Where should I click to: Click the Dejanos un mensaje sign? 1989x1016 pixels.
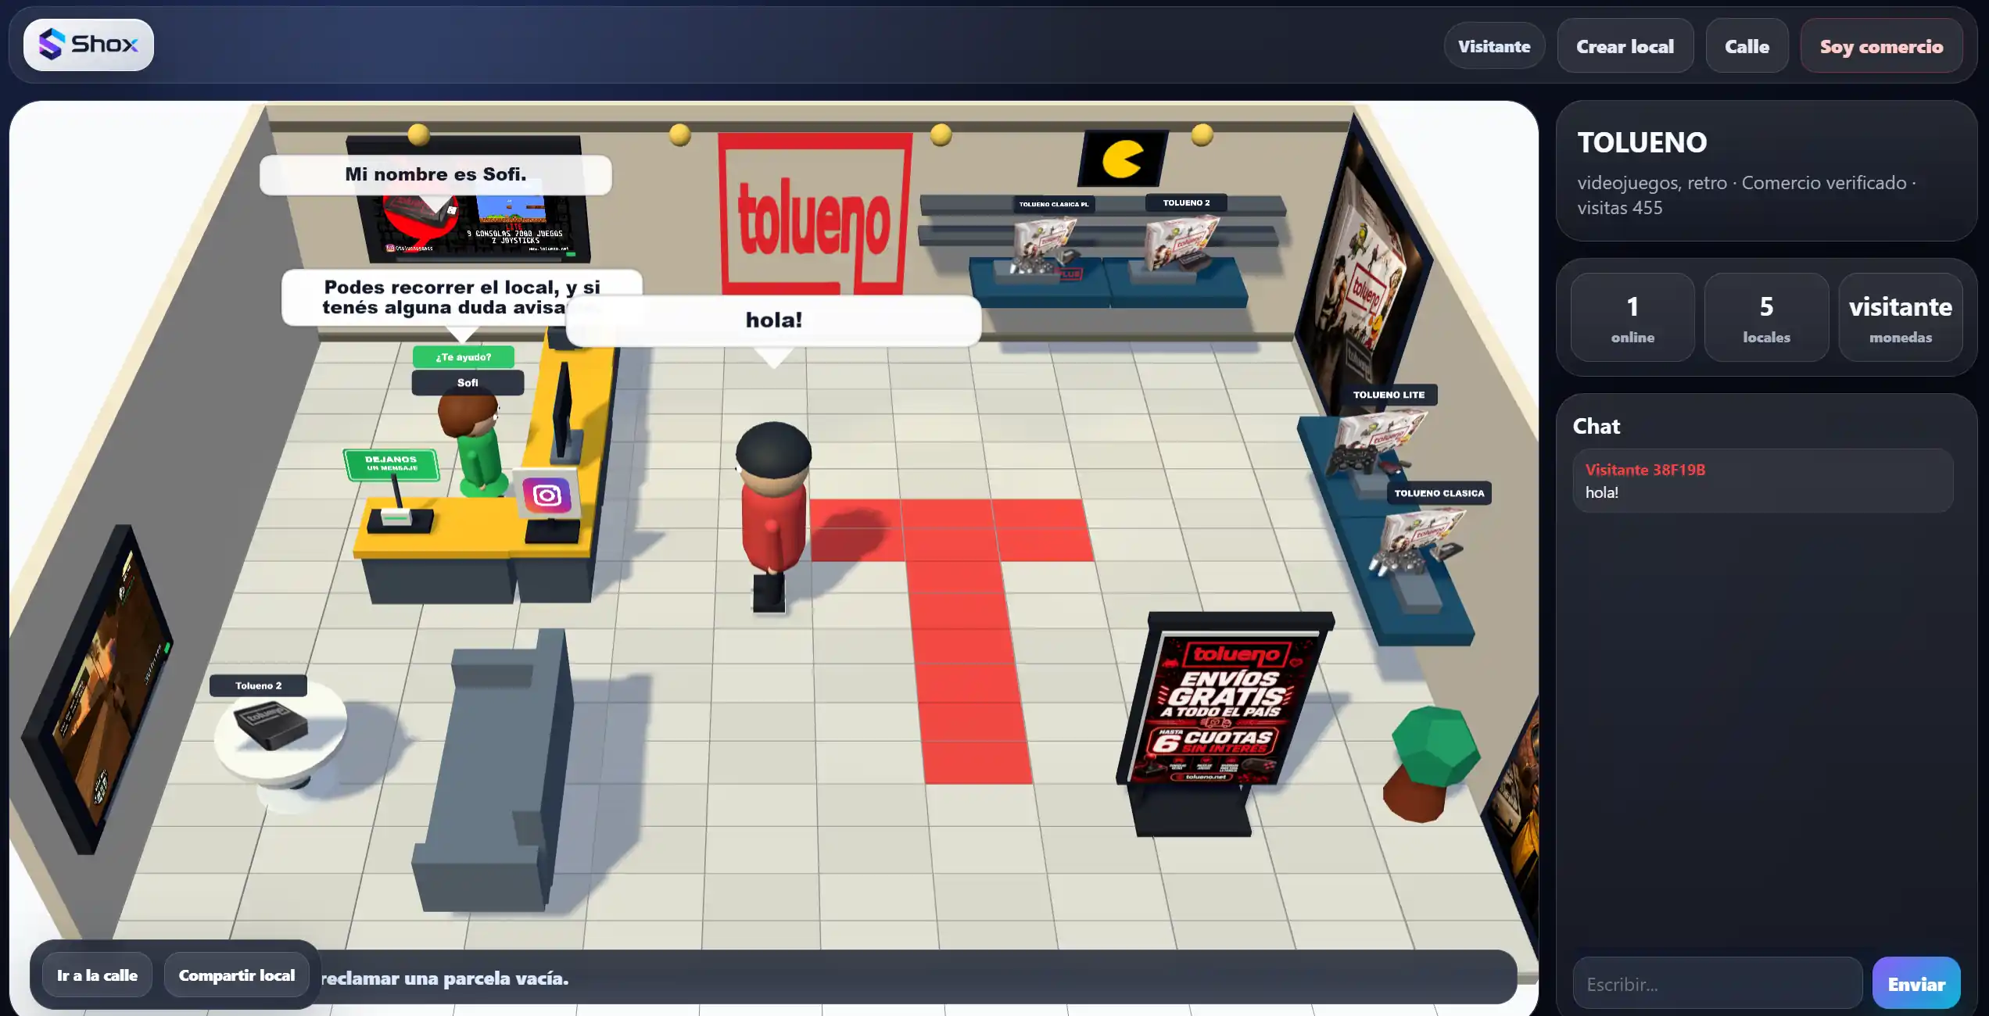click(391, 463)
